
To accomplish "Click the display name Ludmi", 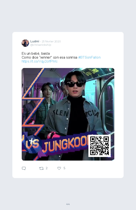I will (x=35, y=41).
